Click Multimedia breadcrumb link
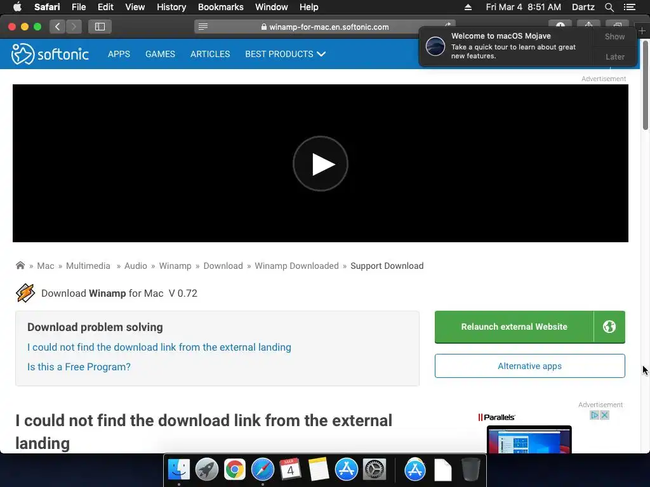 pos(88,266)
